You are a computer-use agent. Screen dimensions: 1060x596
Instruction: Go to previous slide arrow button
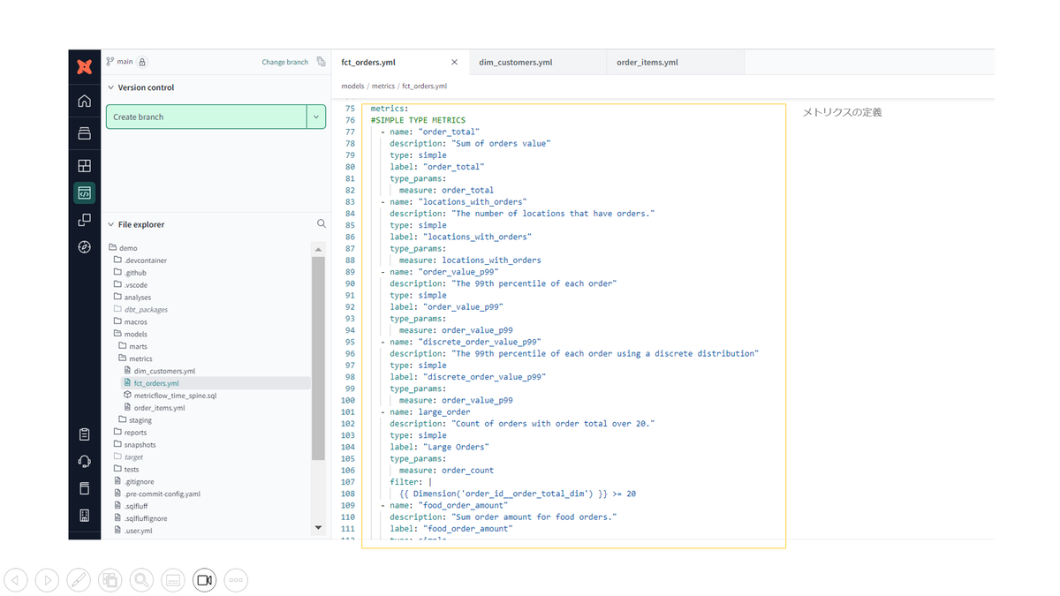pos(16,580)
